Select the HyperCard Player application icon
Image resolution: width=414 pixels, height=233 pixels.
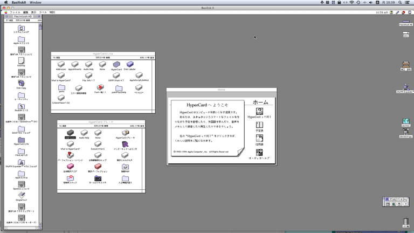point(126,133)
